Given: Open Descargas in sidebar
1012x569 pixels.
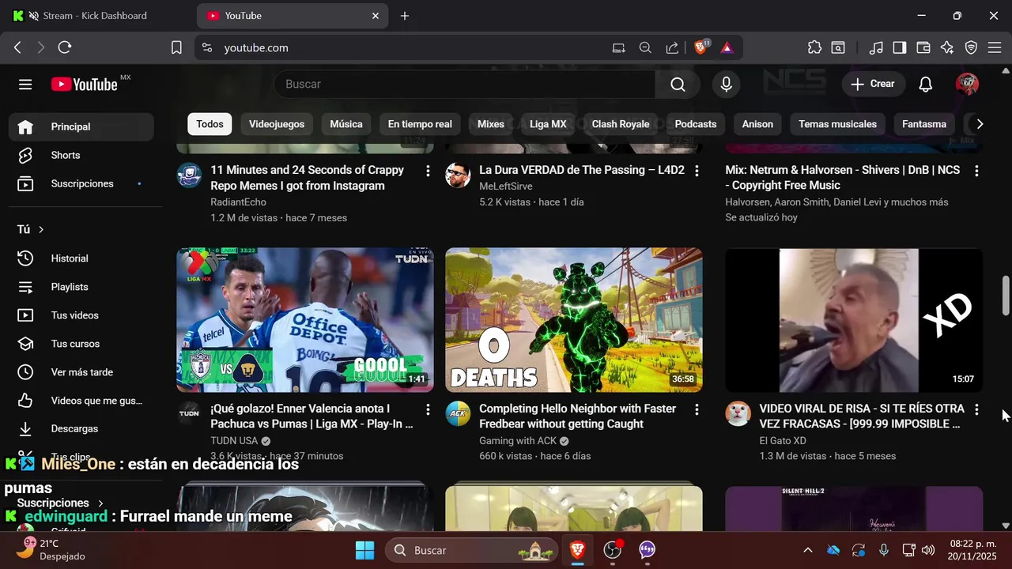Looking at the screenshot, I should click(81, 428).
